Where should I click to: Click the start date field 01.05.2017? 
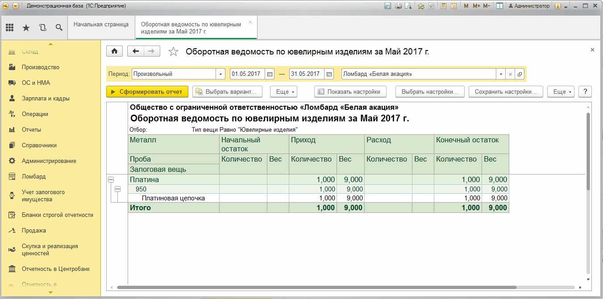point(247,74)
